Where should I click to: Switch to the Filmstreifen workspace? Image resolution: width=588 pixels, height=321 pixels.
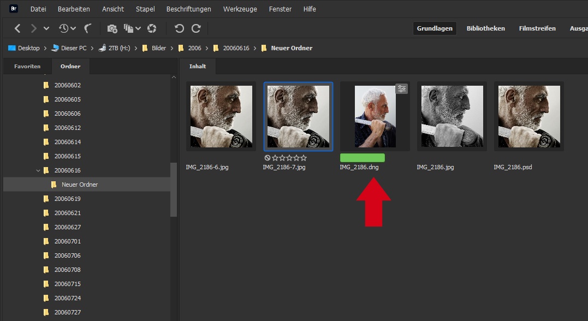tap(537, 28)
